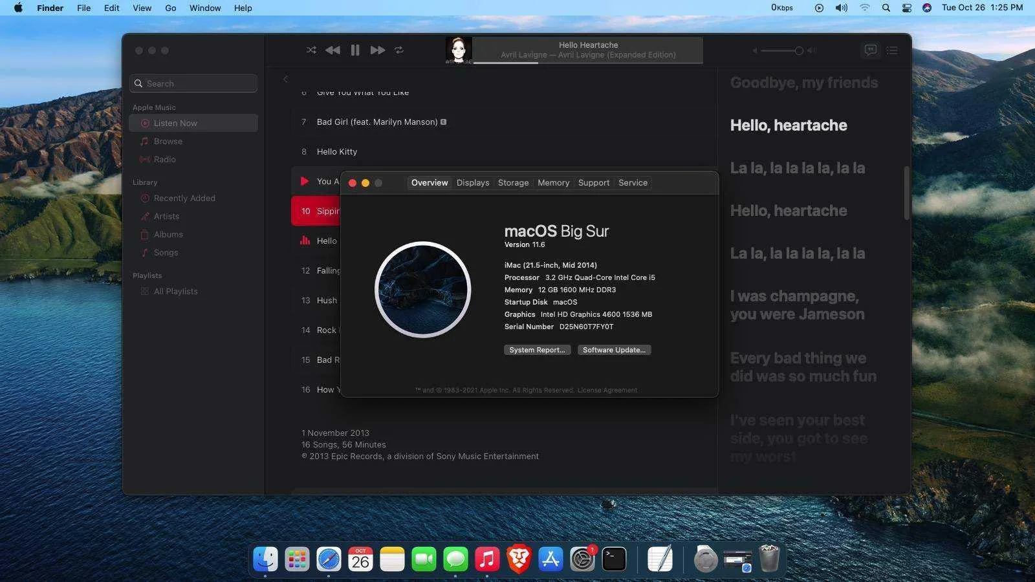
Task: Open the View menu
Action: (x=142, y=8)
